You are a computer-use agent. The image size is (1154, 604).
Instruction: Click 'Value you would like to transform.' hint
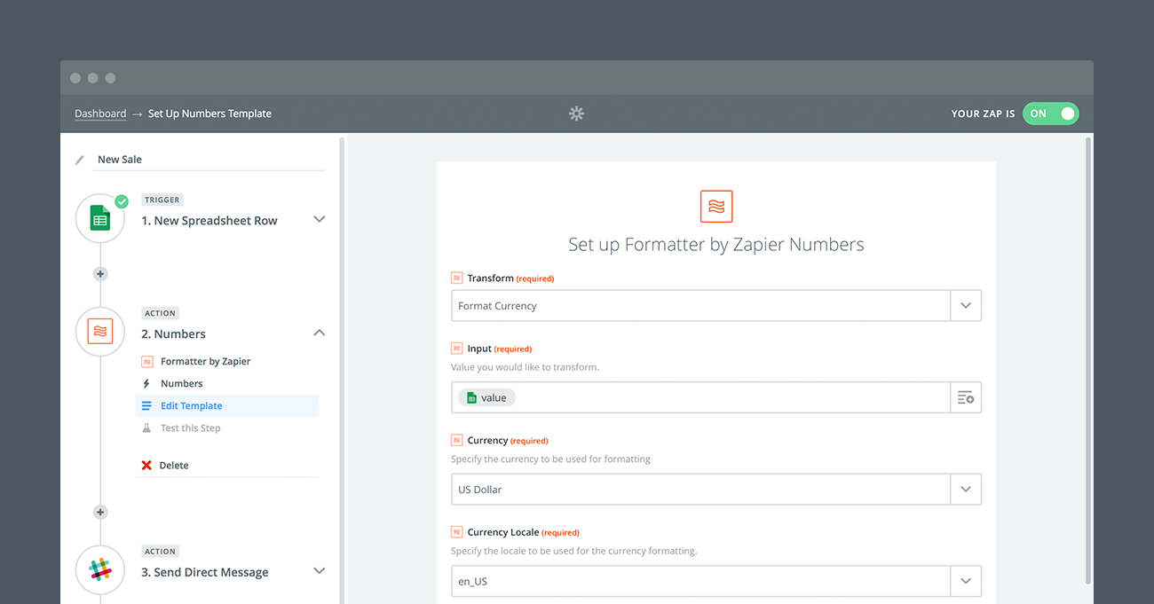[525, 367]
